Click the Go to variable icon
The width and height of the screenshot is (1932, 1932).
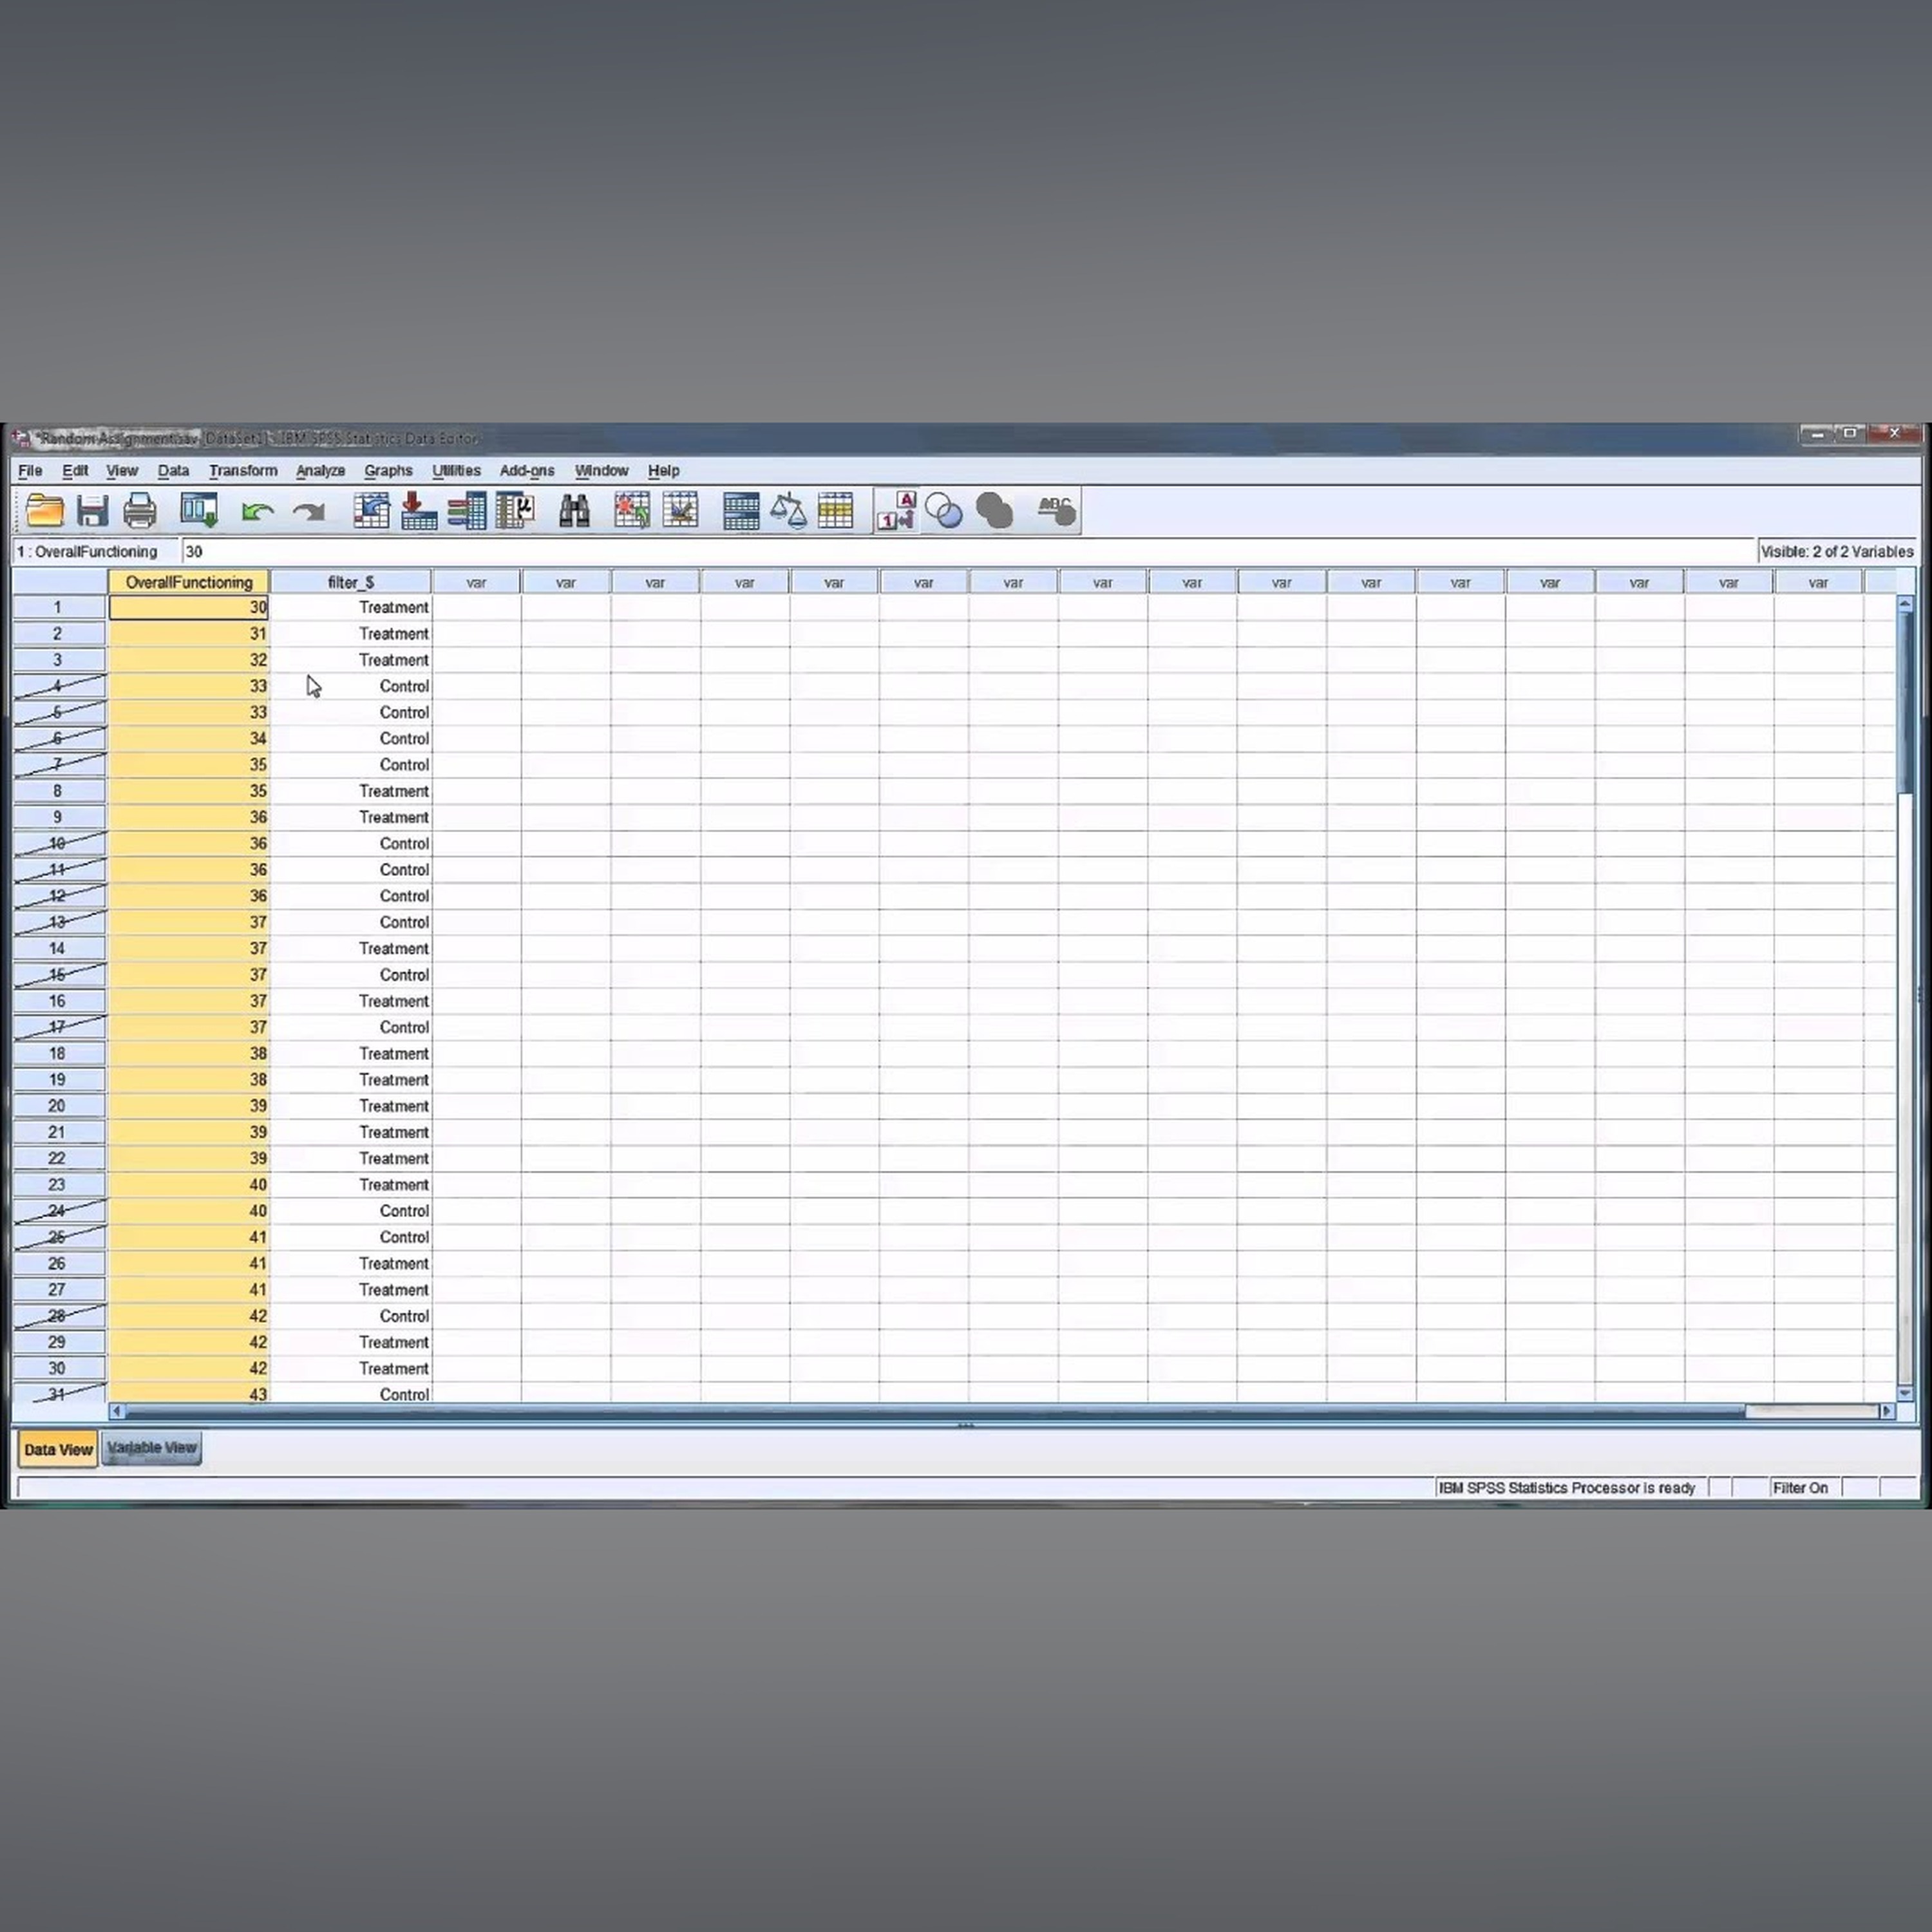click(x=418, y=511)
